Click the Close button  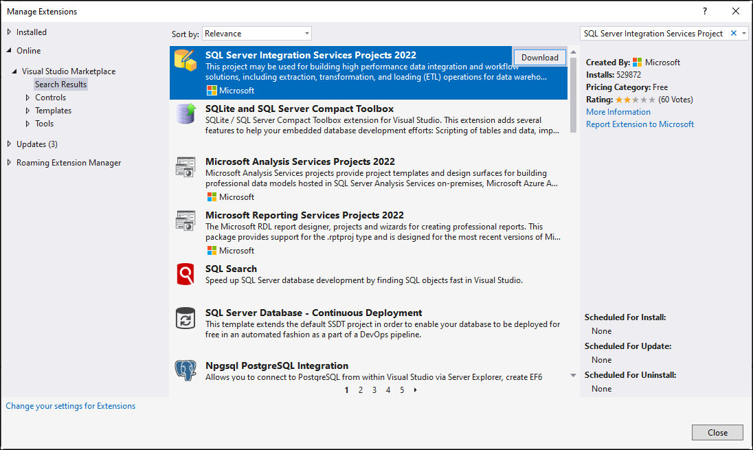pyautogui.click(x=717, y=433)
